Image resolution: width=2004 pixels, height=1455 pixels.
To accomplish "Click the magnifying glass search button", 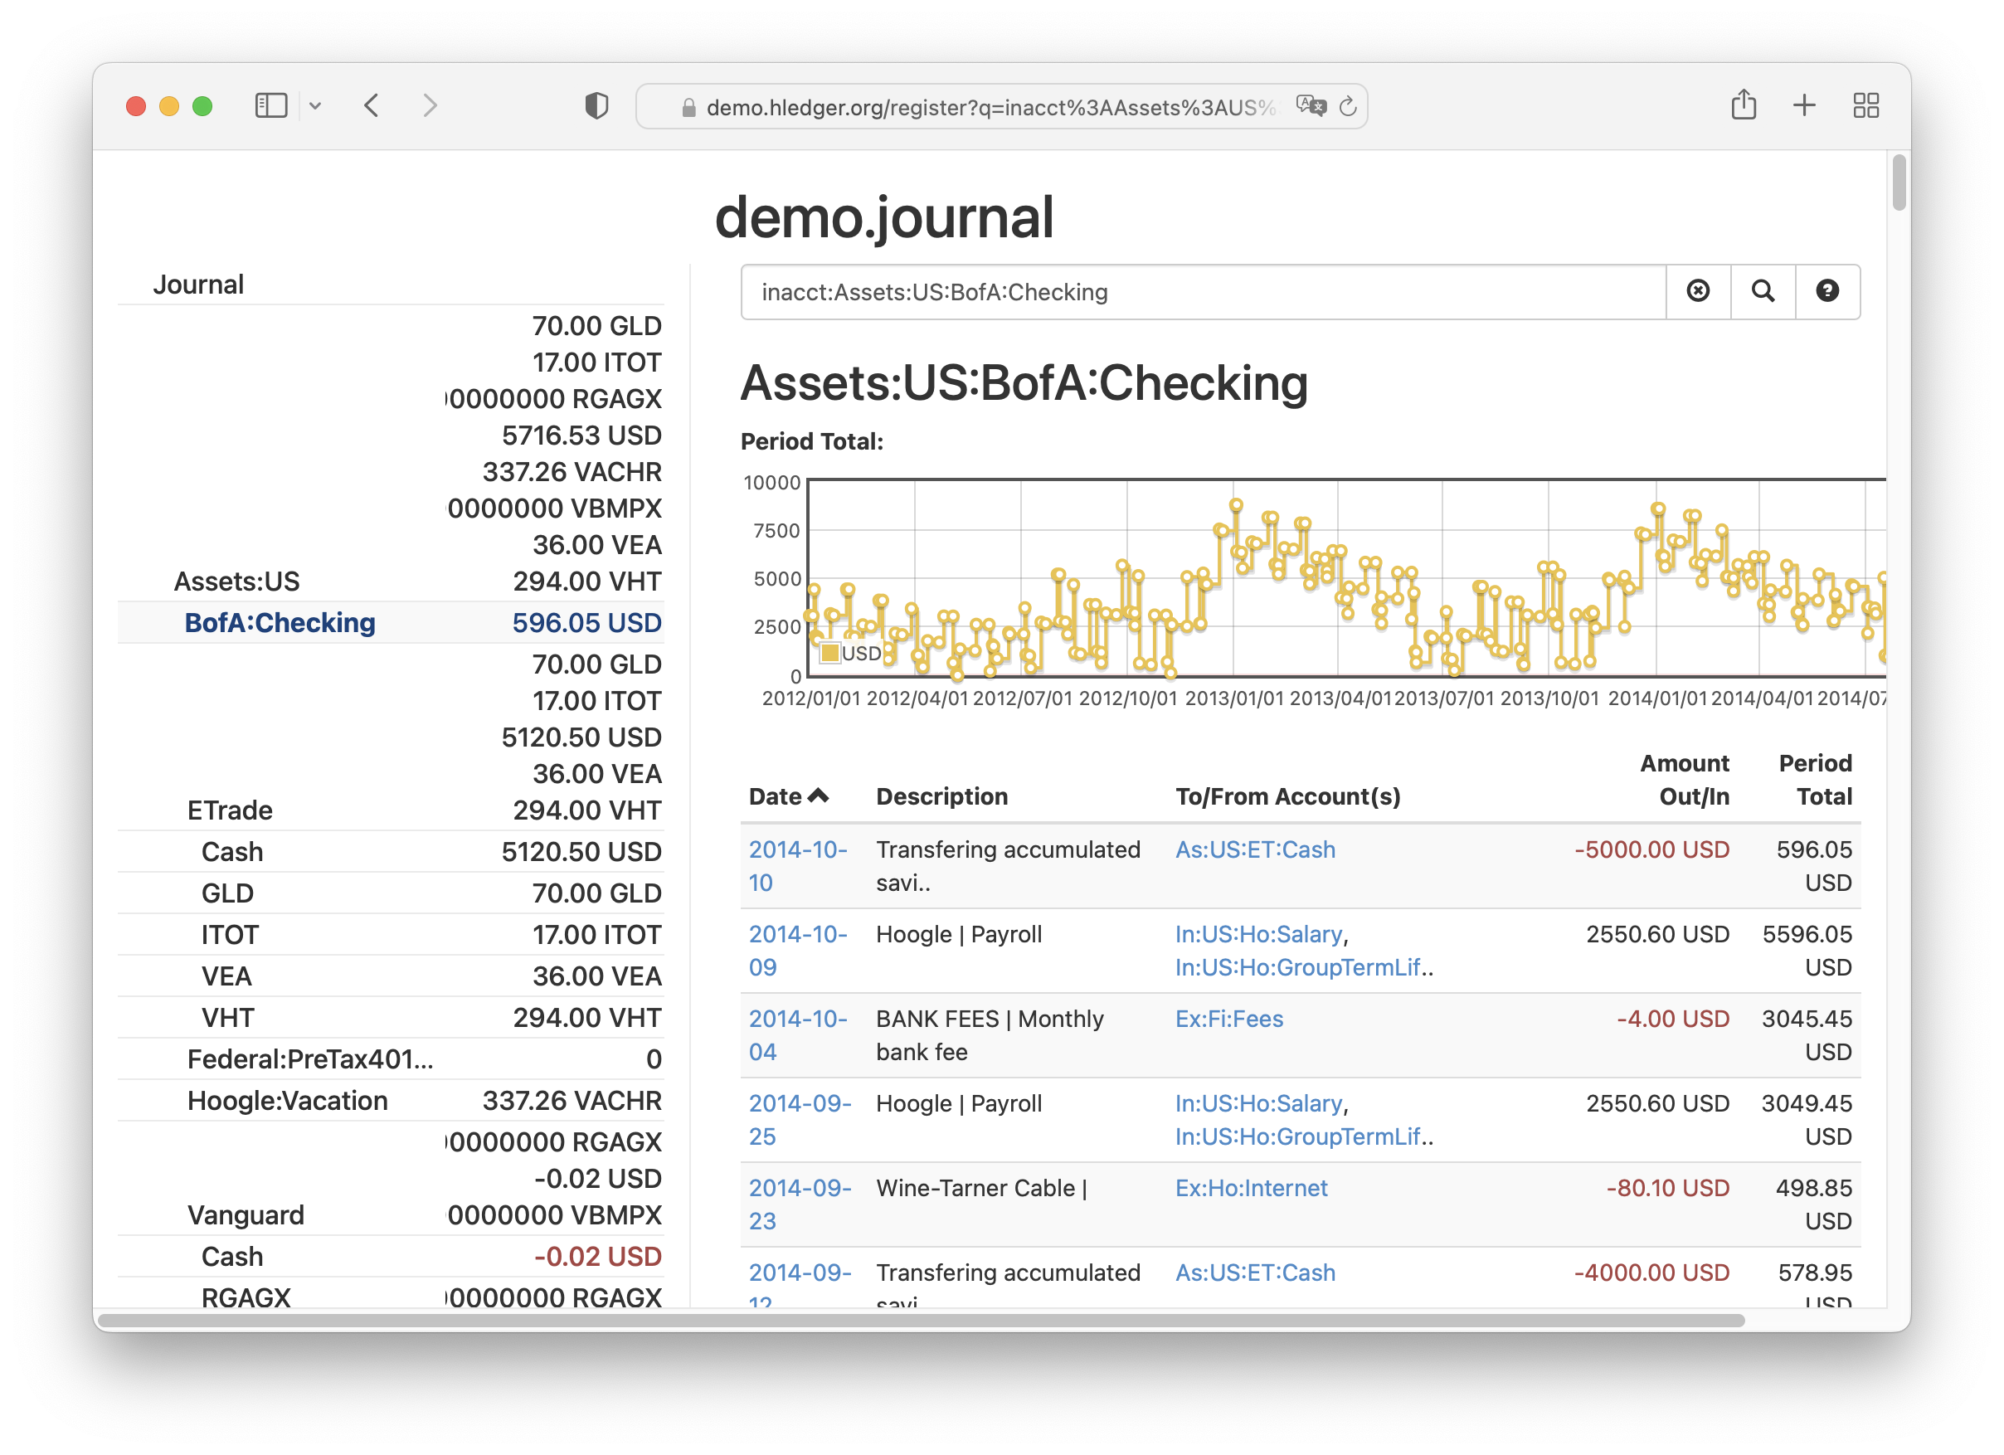I will point(1762,291).
